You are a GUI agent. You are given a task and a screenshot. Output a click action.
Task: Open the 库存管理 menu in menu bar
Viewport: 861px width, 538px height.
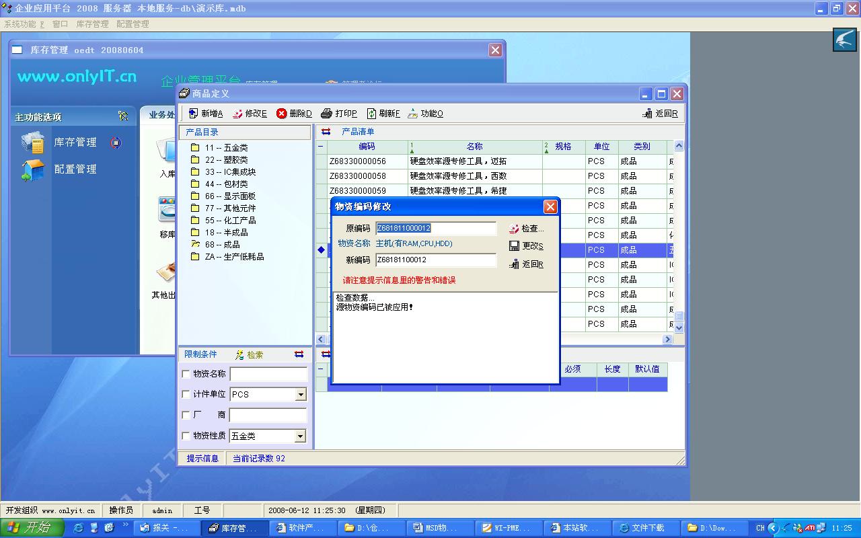click(x=92, y=24)
